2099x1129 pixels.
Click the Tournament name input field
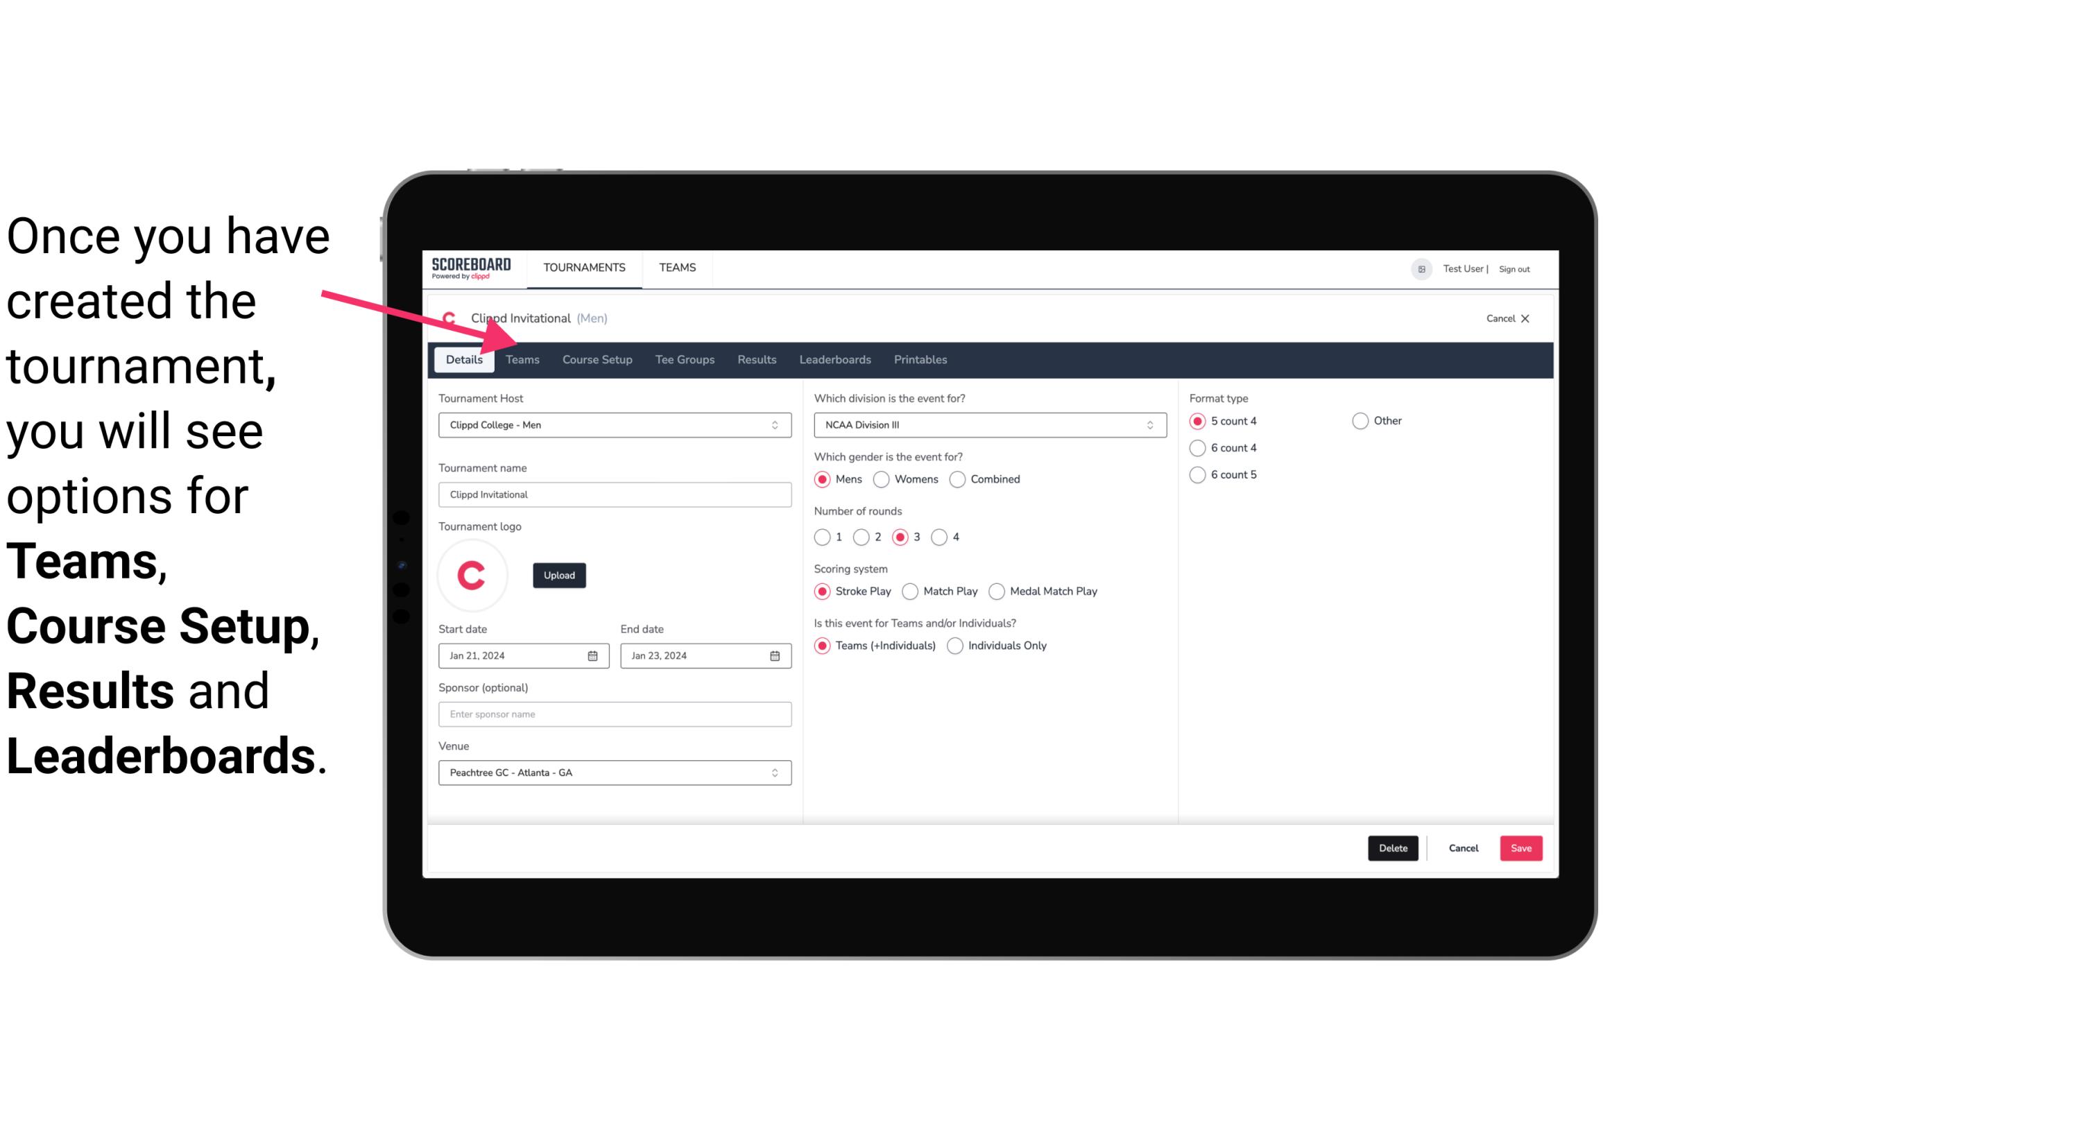(x=615, y=494)
